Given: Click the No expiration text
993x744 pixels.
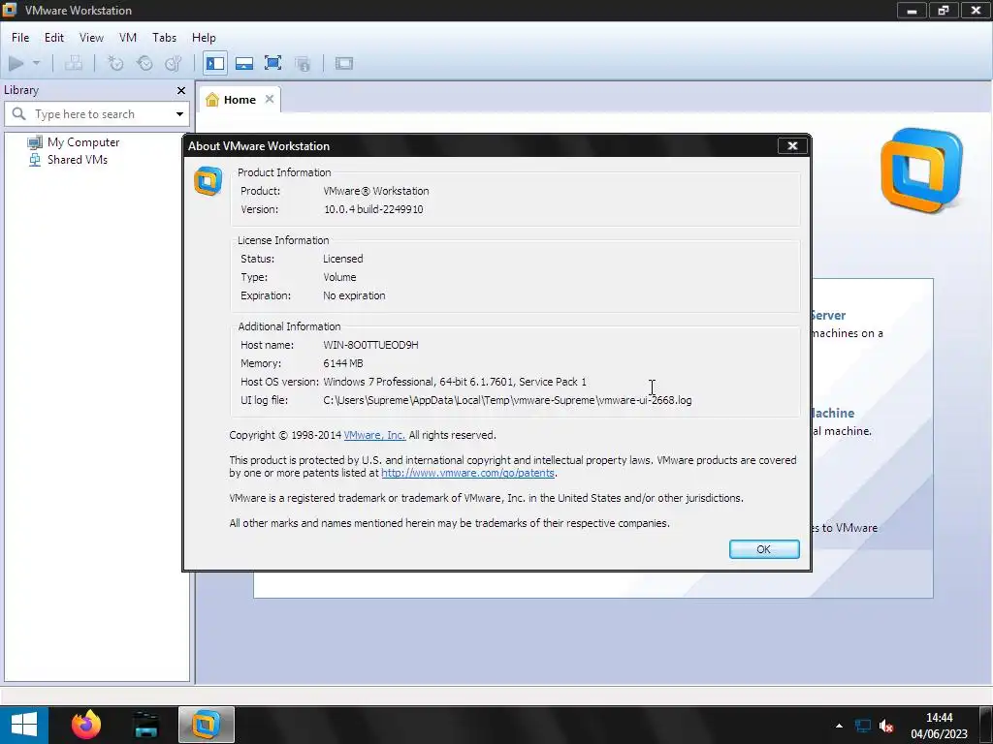Looking at the screenshot, I should point(354,295).
